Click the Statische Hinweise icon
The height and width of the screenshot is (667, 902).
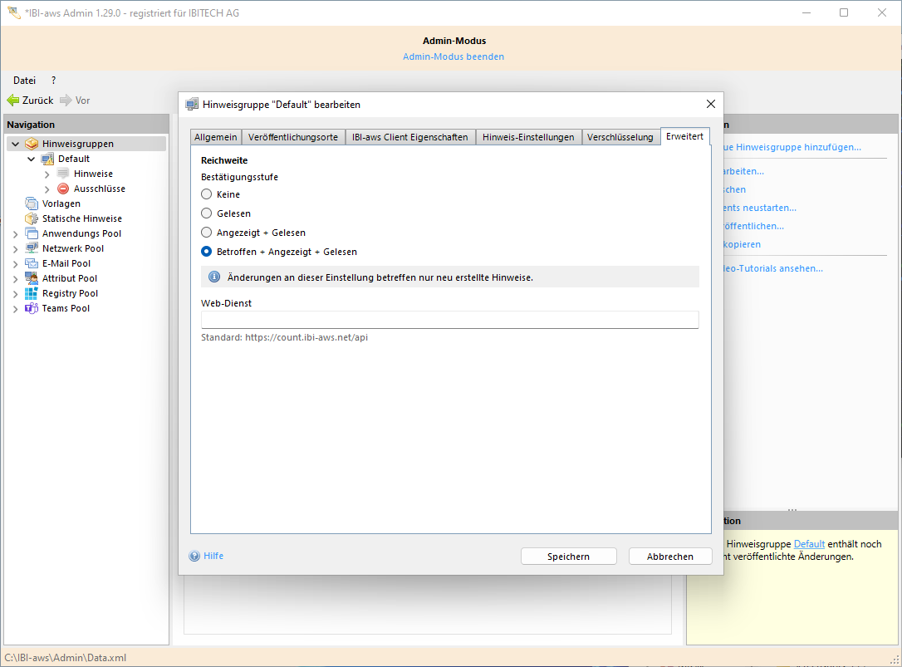tap(32, 218)
